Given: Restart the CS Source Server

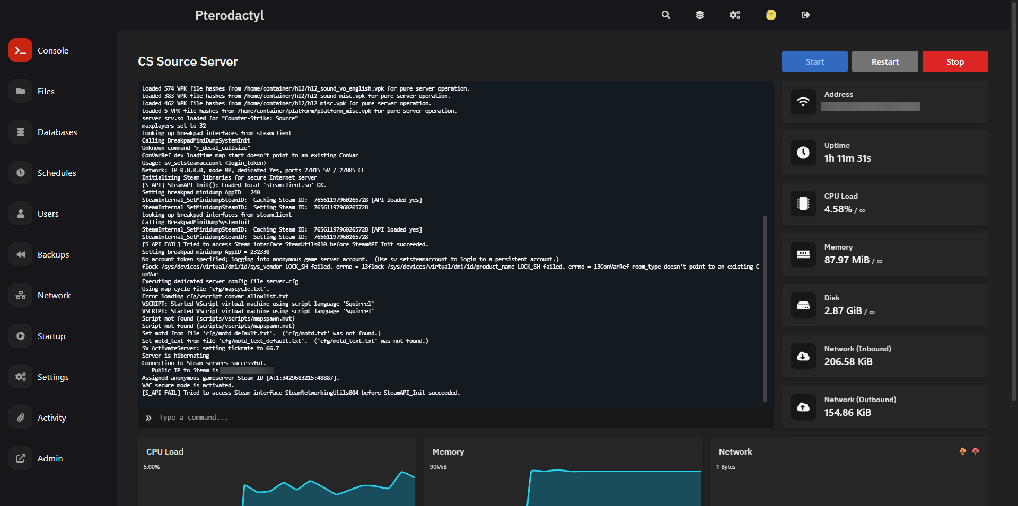Looking at the screenshot, I should (884, 61).
